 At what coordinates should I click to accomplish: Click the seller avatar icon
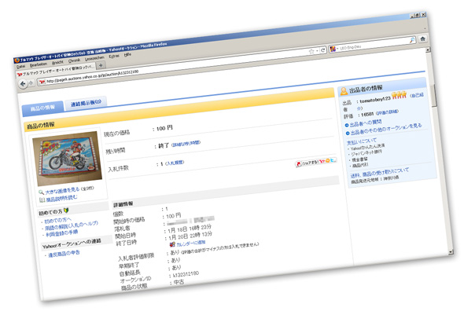(343, 91)
